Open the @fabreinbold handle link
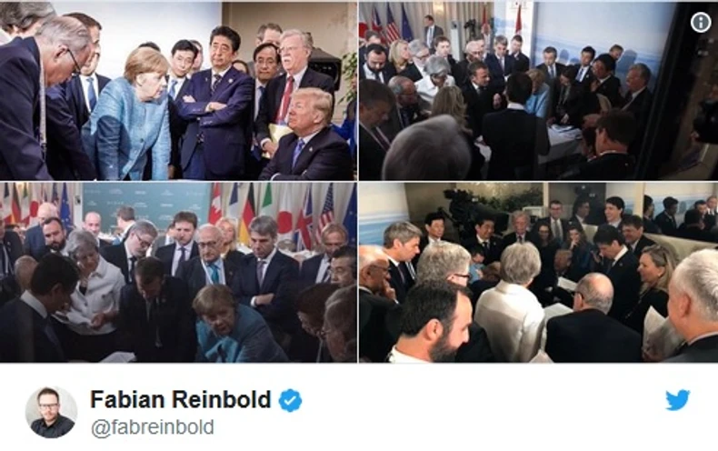 click(153, 427)
